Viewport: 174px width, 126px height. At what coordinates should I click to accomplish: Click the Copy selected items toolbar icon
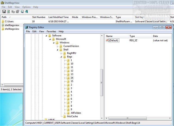point(13,11)
